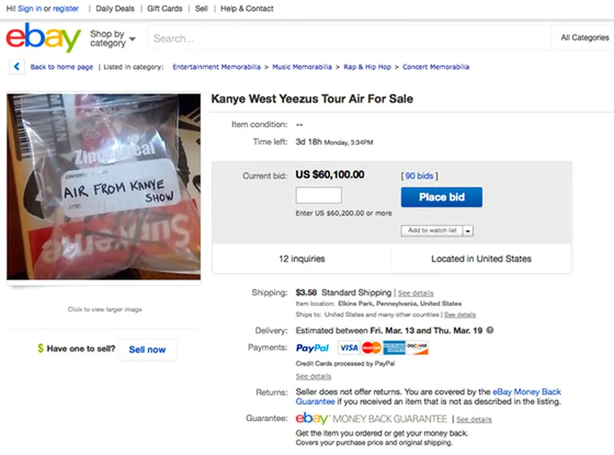Image resolution: width=614 pixels, height=455 pixels.
Task: Open Daily Deals in top navigation
Action: point(116,8)
